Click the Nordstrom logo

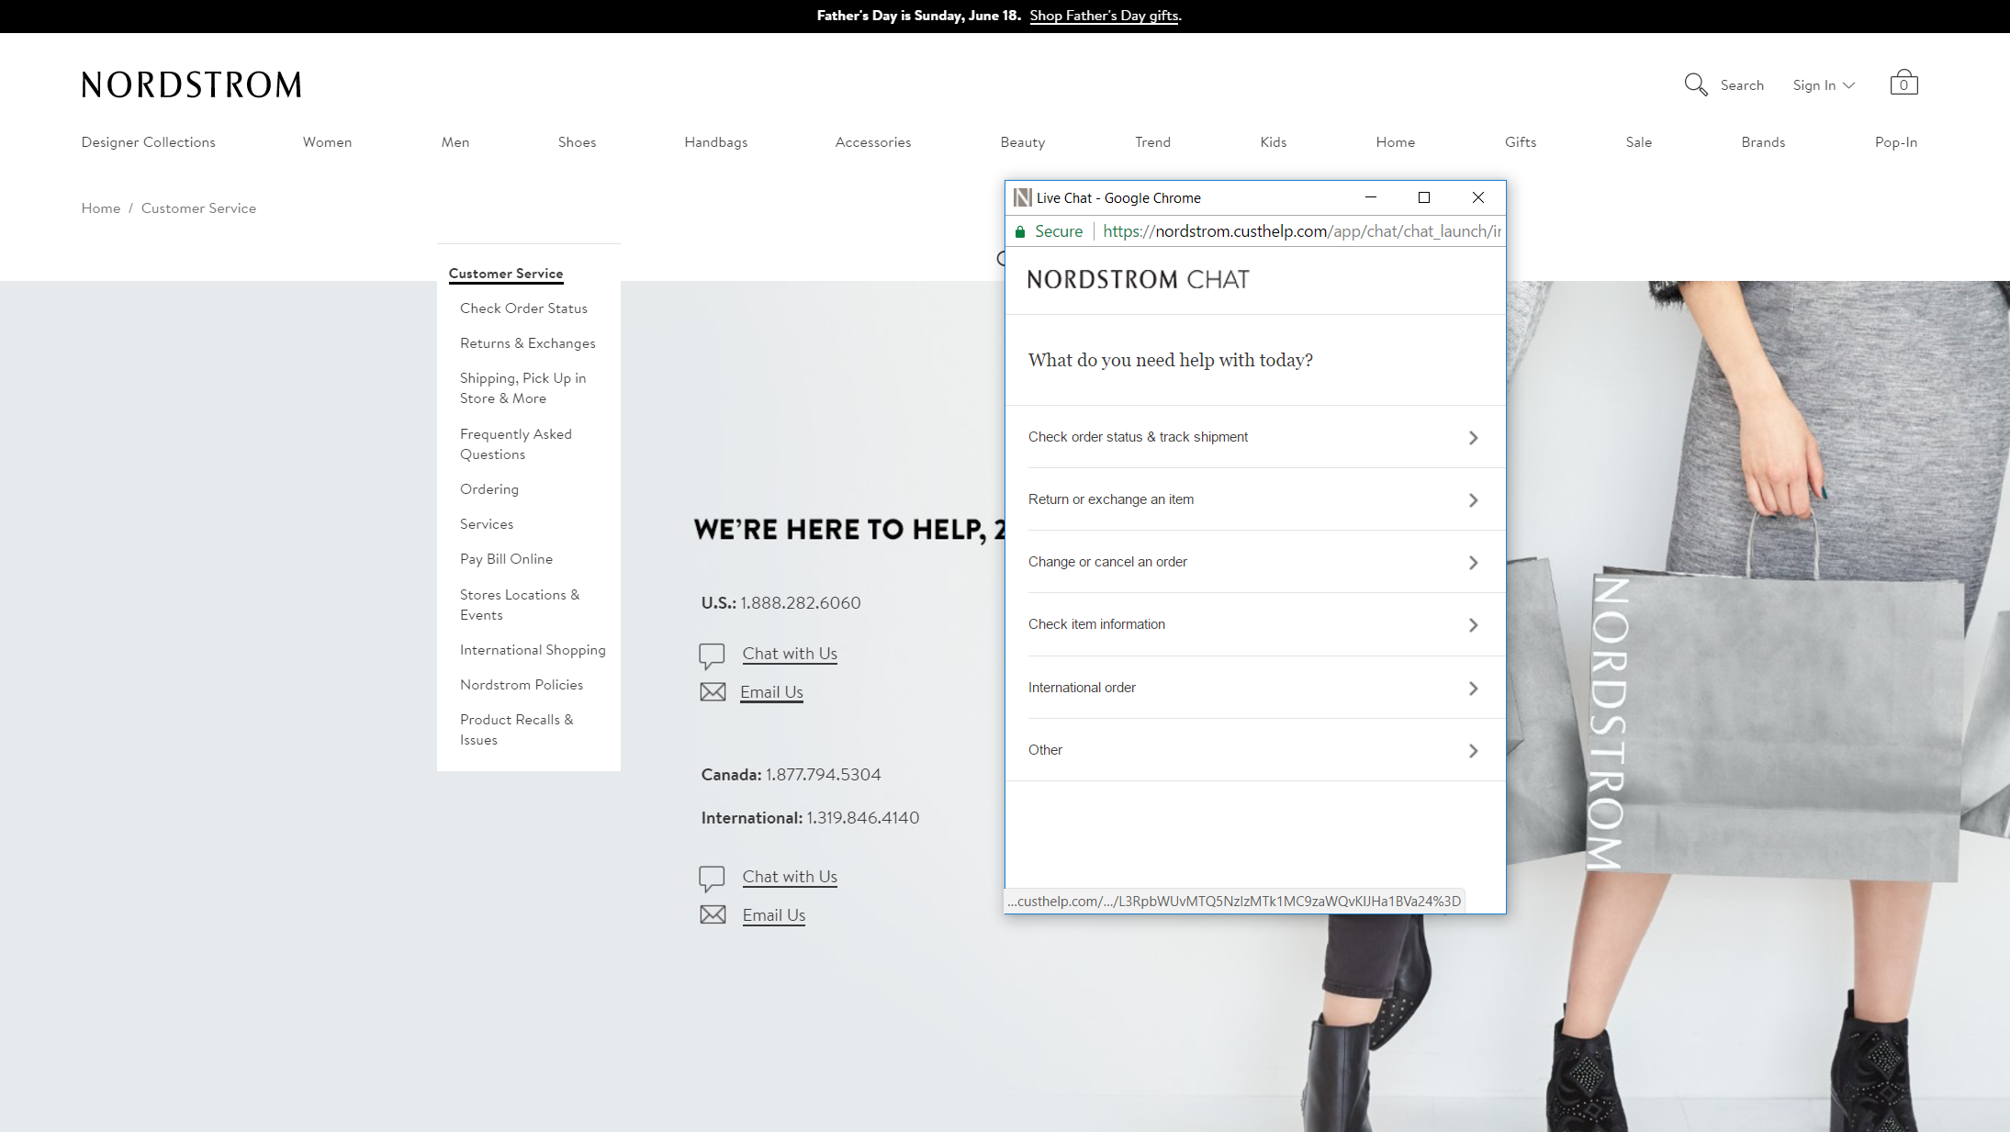tap(191, 84)
